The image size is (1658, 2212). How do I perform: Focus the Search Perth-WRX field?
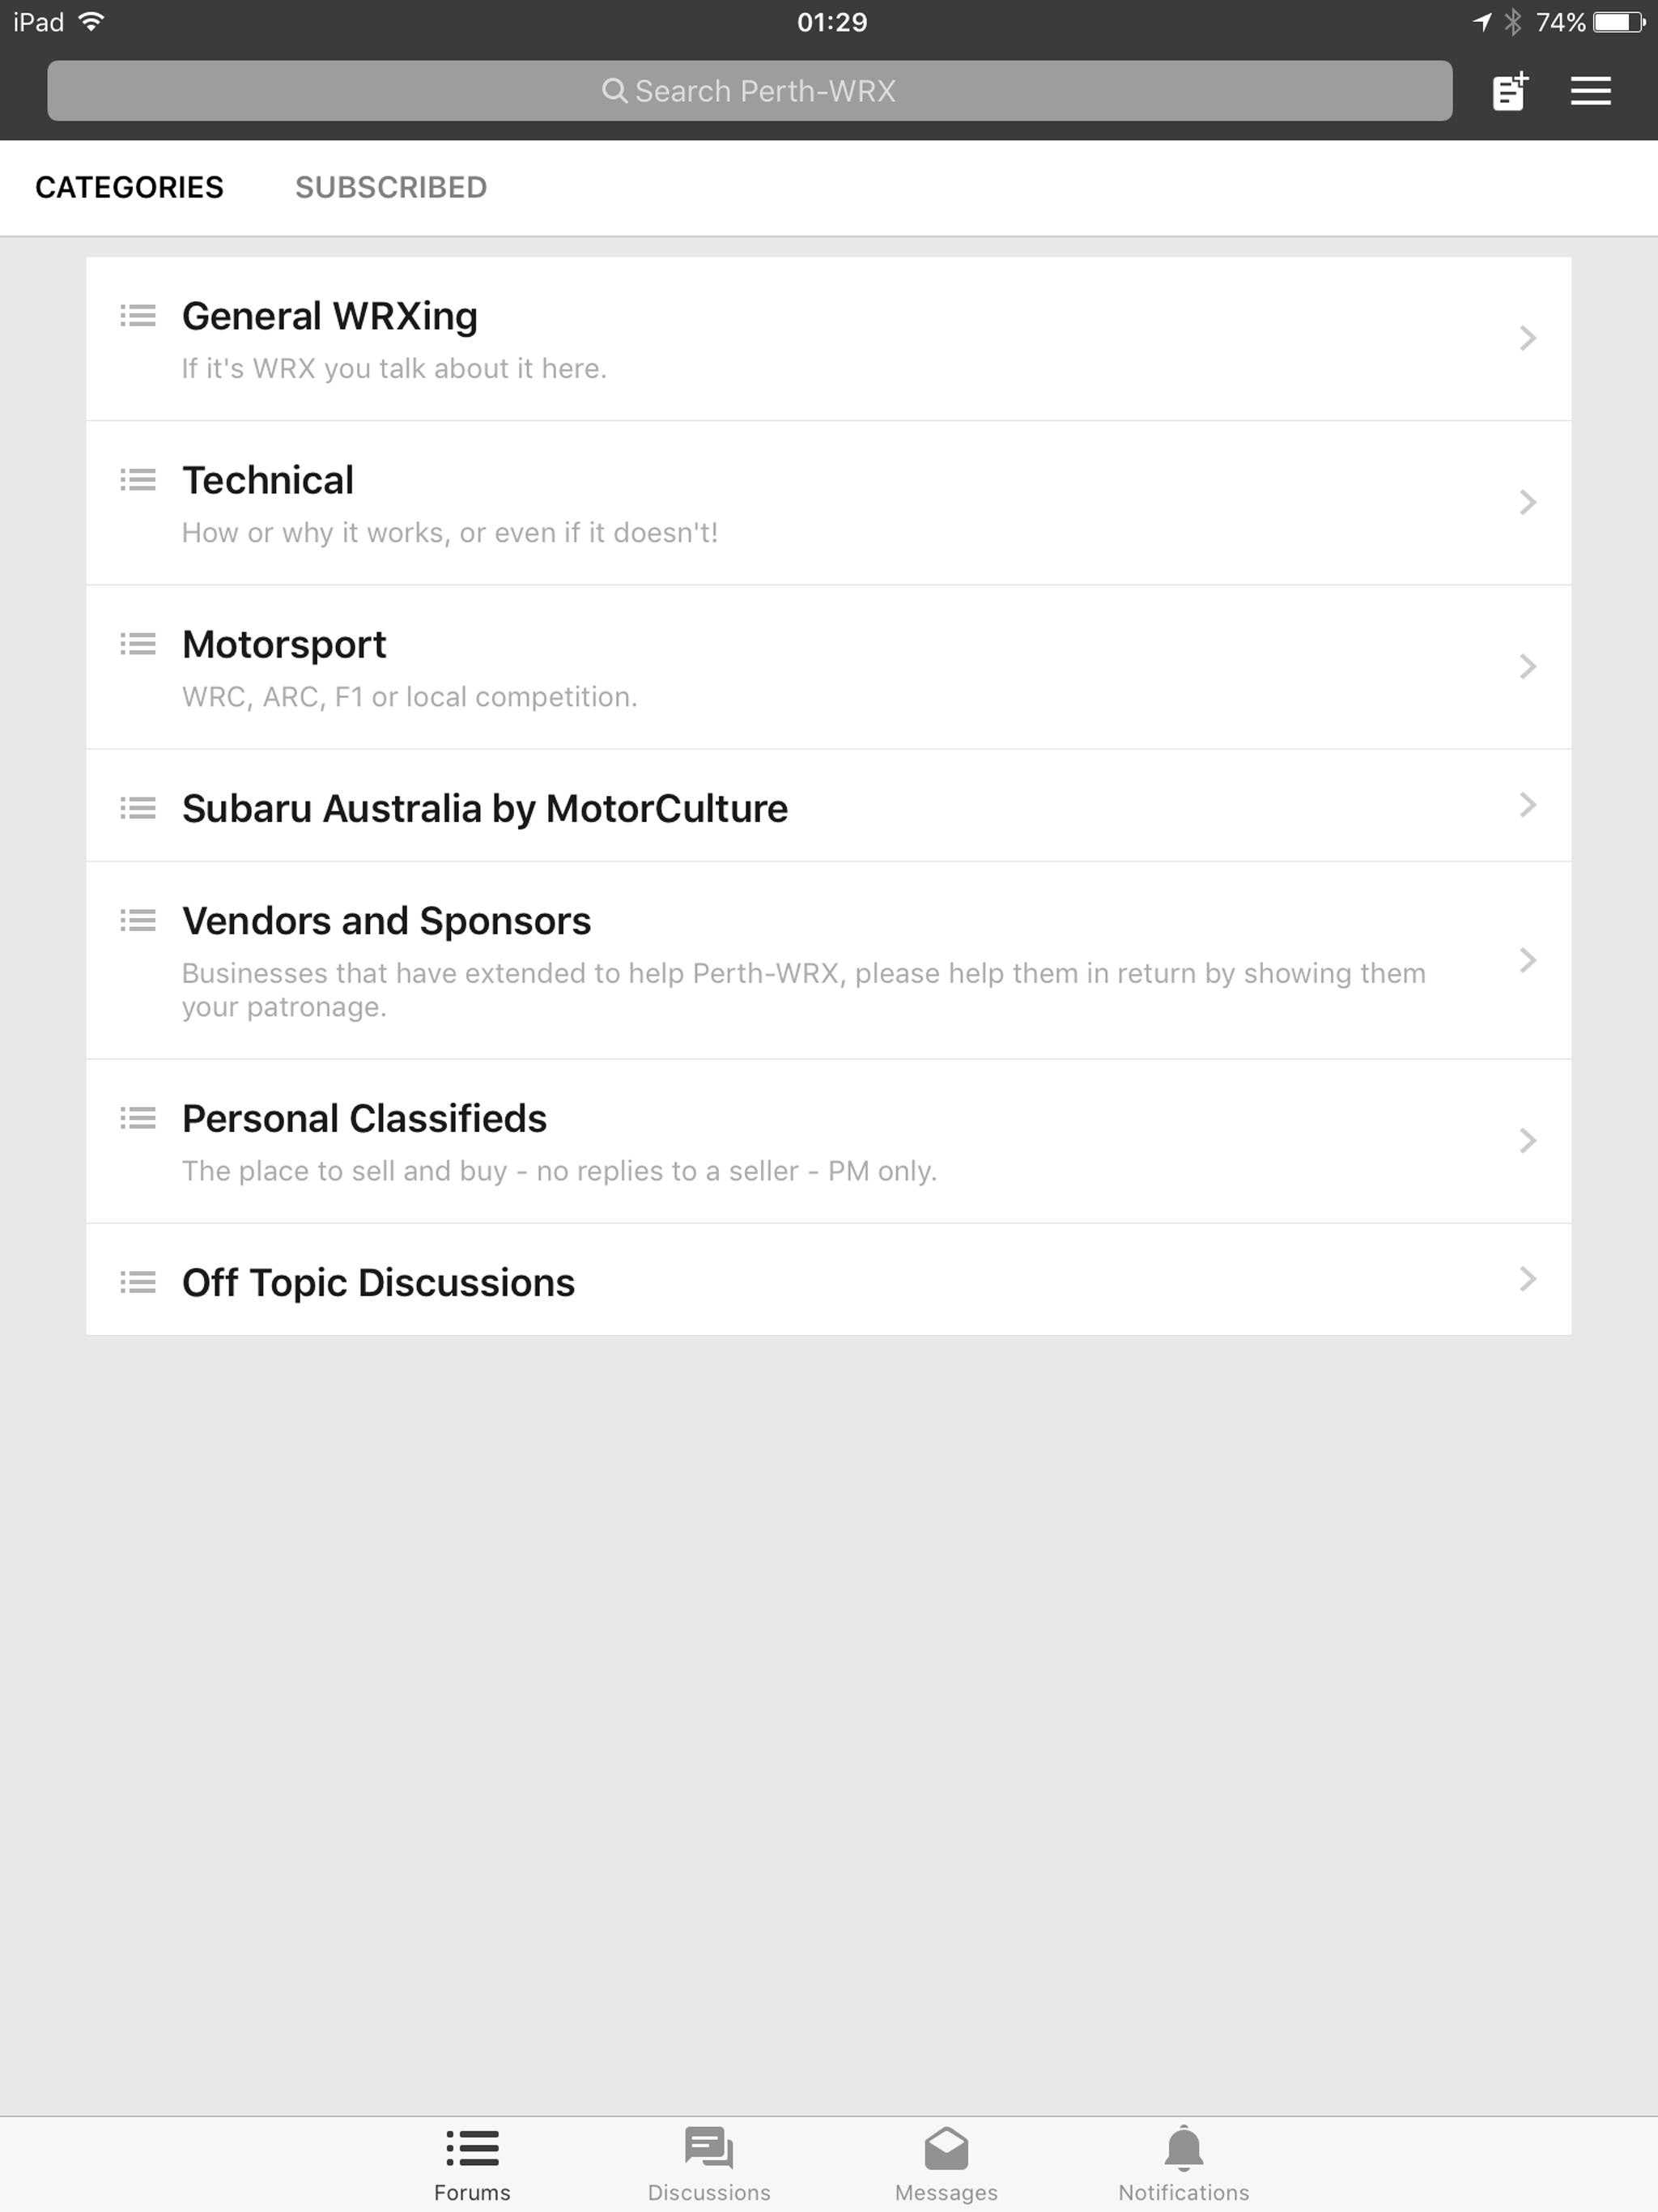coord(749,91)
